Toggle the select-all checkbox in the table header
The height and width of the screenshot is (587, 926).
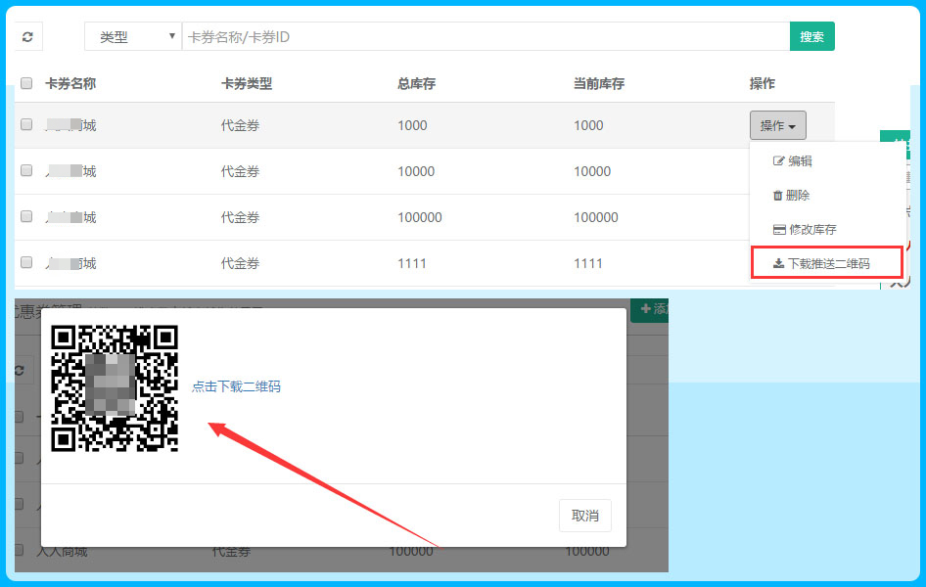tap(26, 84)
